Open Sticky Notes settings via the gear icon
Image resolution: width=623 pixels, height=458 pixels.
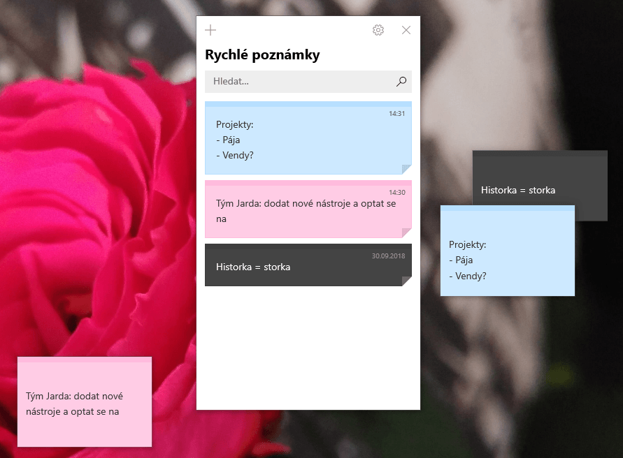pos(378,30)
